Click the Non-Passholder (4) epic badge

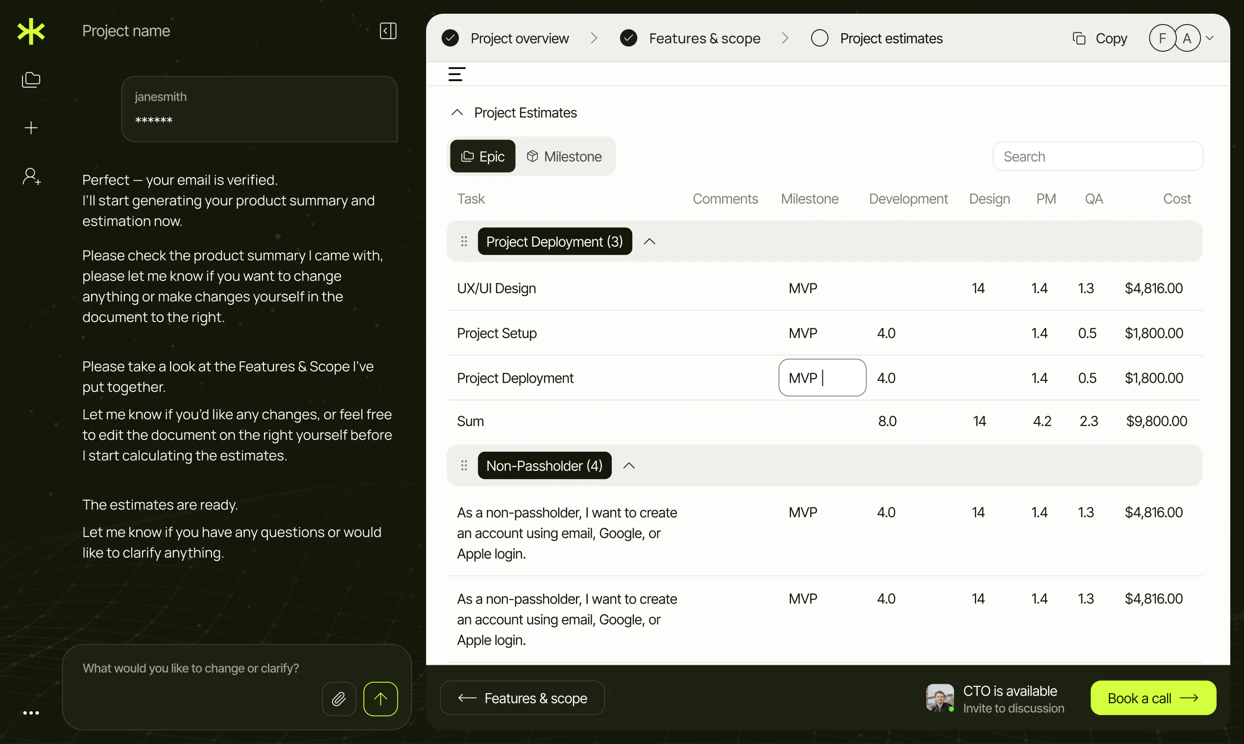(544, 466)
